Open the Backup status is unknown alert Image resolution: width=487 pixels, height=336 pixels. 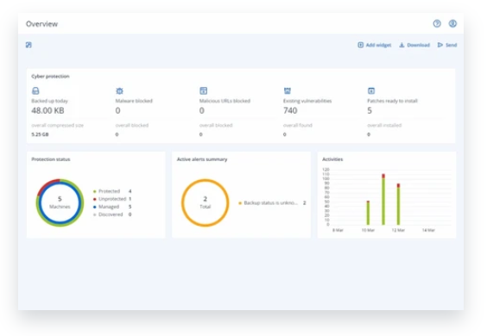[272, 203]
